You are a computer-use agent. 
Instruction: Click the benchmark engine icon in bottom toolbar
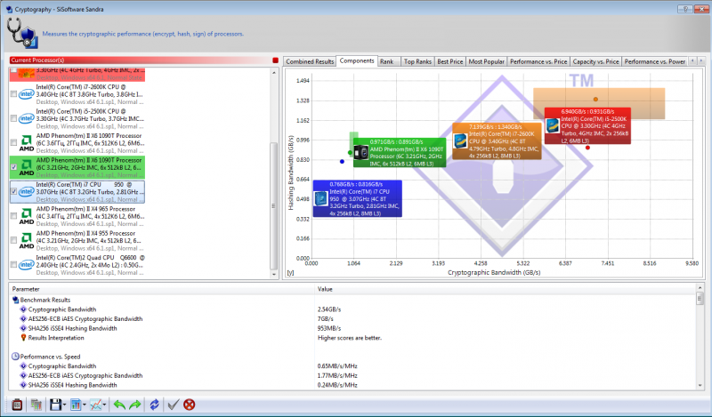click(x=17, y=405)
